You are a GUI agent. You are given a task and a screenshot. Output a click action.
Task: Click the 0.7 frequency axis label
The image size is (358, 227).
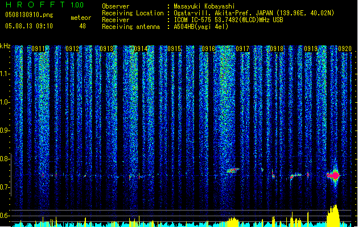(5, 187)
